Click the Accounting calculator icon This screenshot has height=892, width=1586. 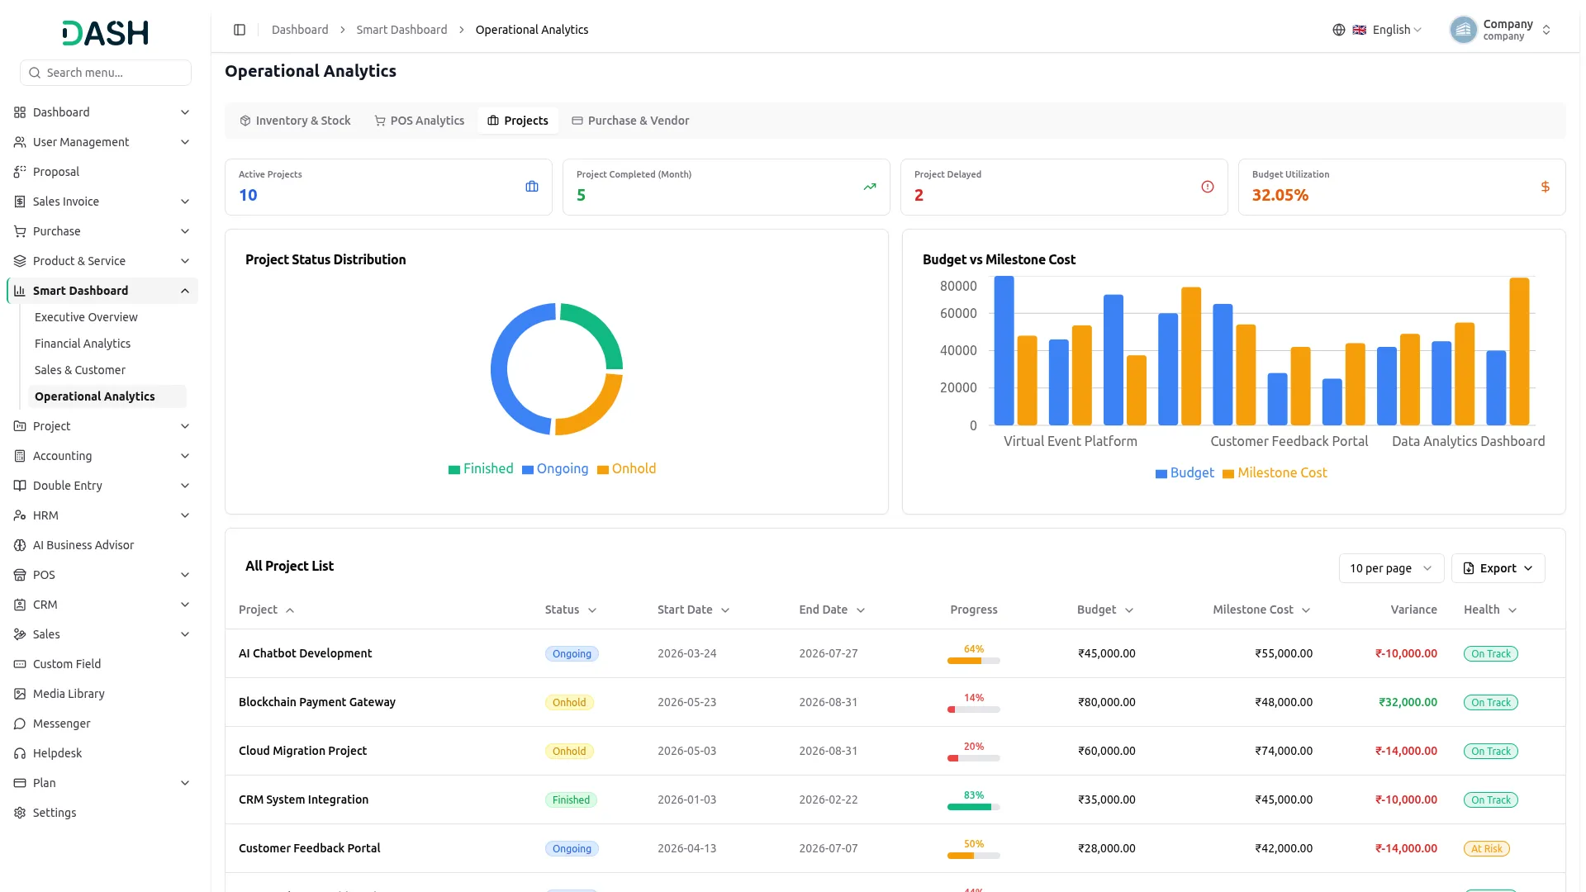coord(20,456)
